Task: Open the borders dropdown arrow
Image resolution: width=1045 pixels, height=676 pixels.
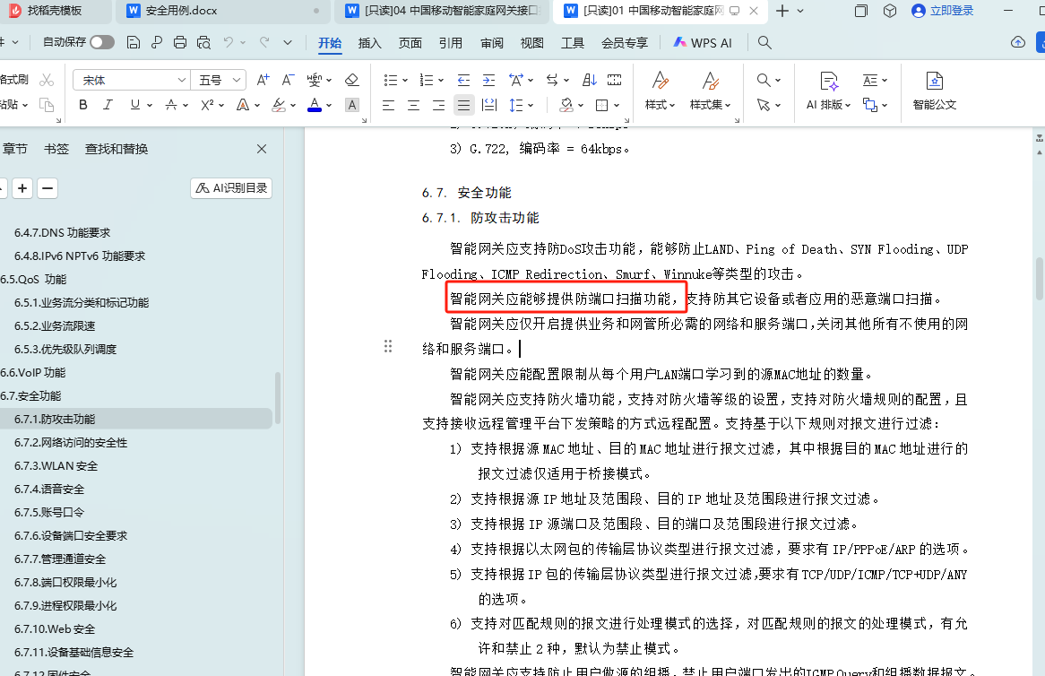Action: 617,105
